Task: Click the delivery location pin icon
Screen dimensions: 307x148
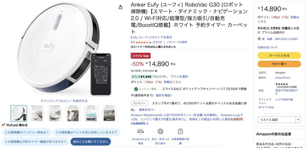Action: point(259,39)
